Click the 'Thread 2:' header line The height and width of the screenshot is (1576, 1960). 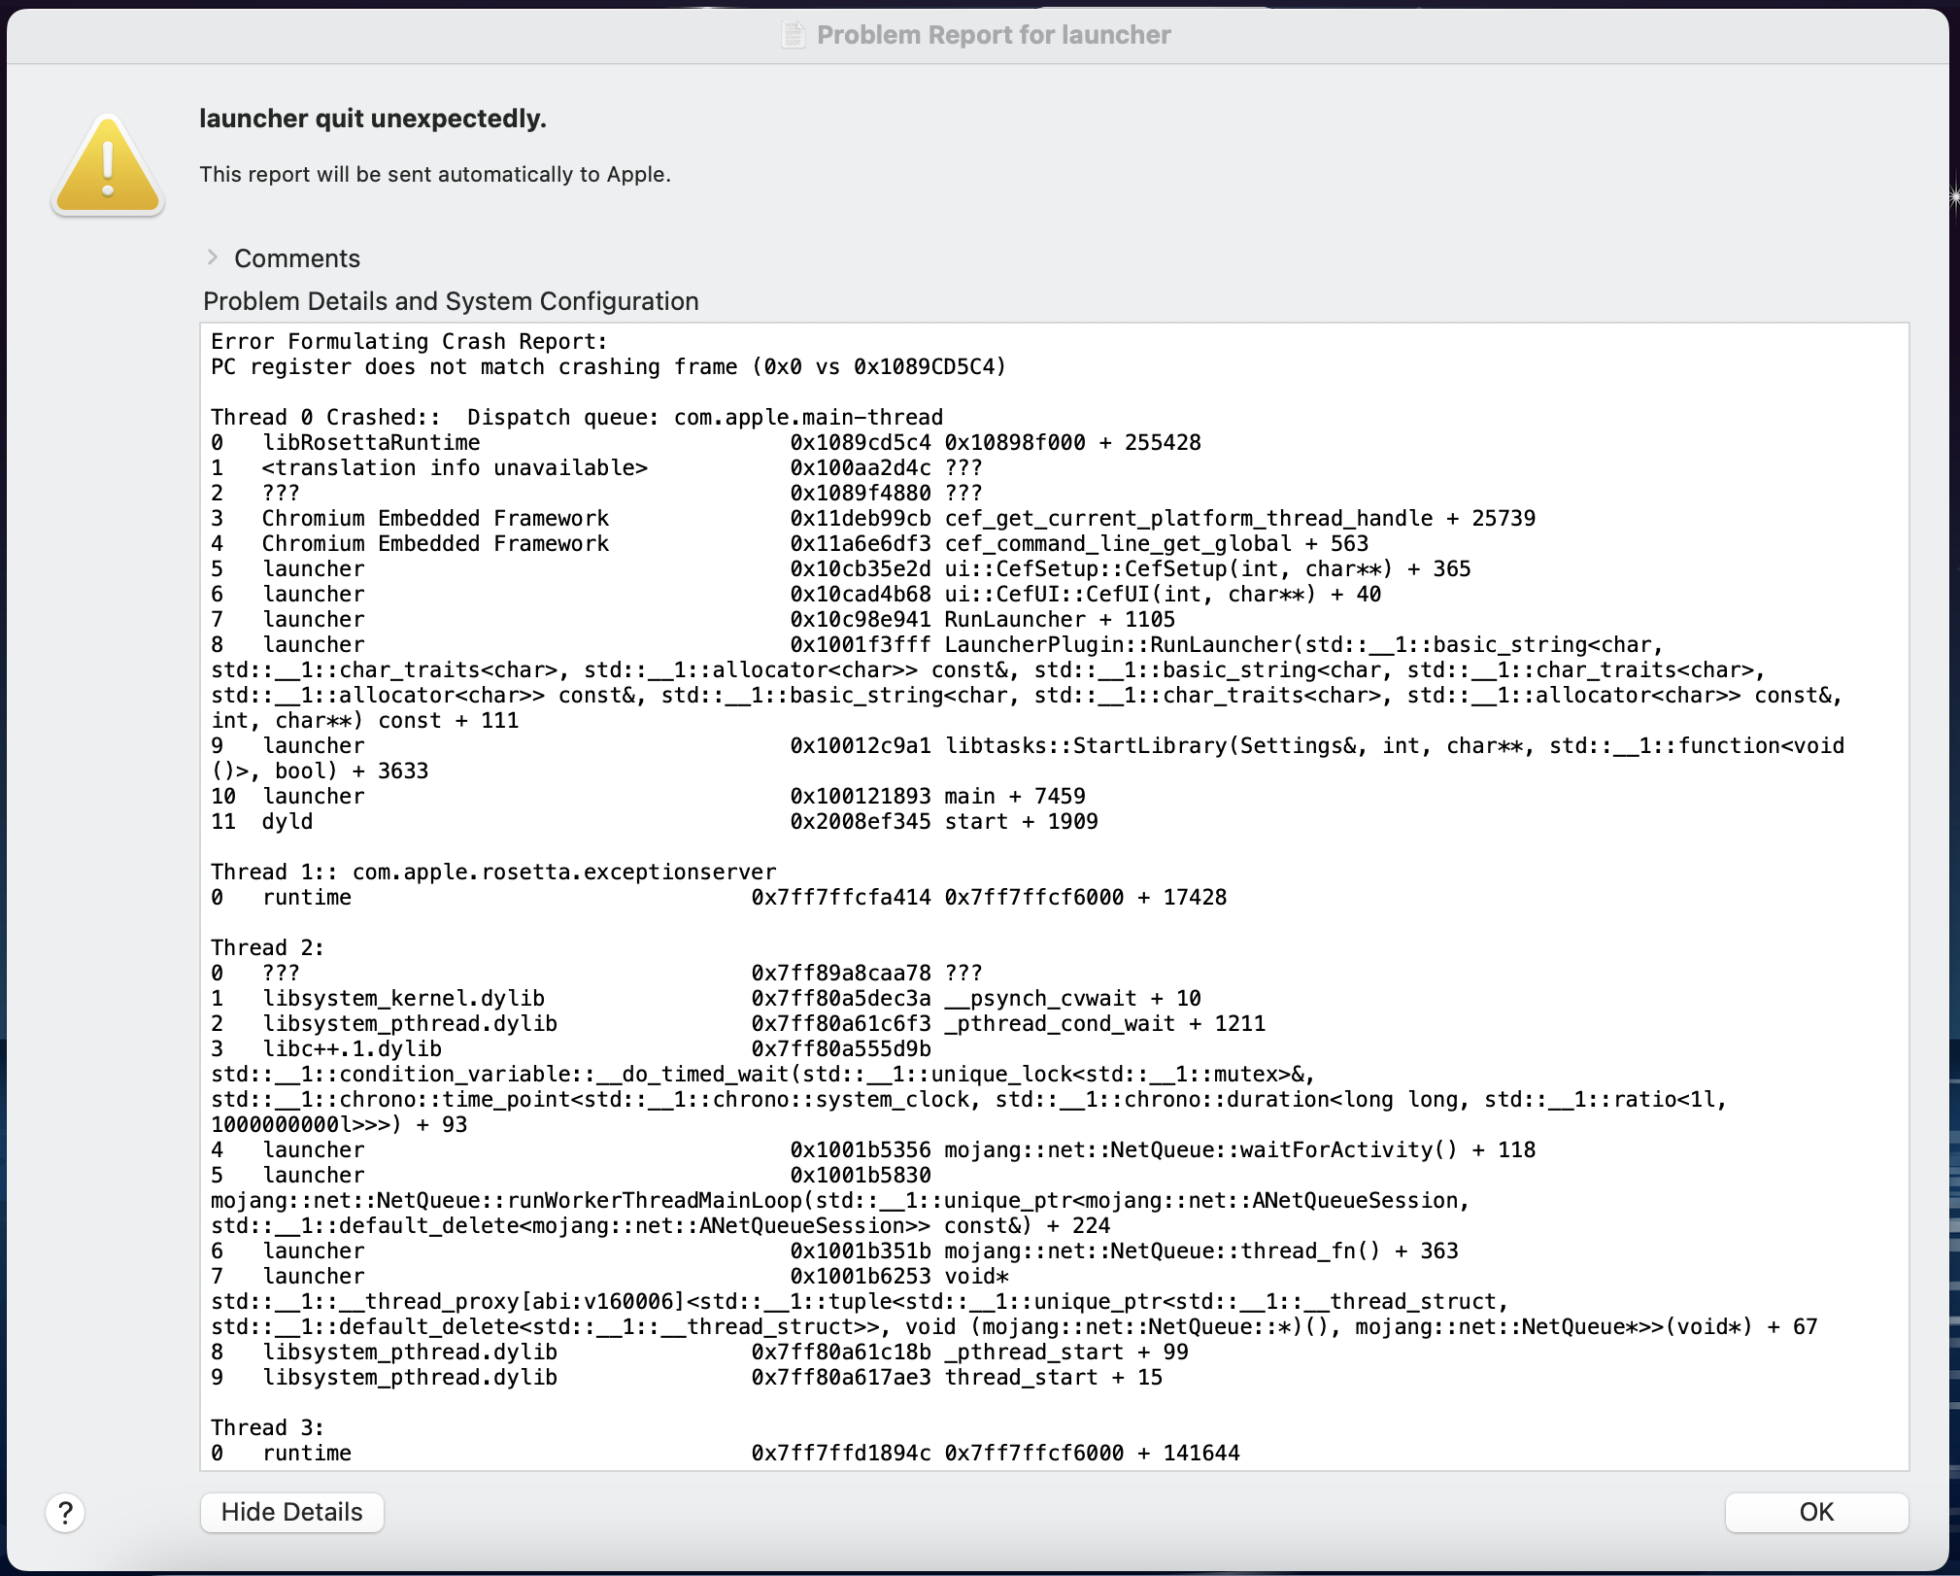pos(267,947)
